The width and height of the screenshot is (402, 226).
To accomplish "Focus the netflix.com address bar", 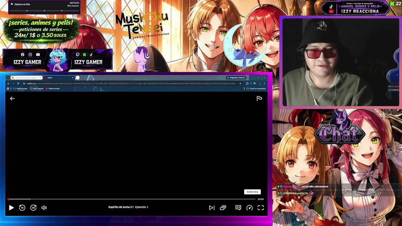I will coord(132,83).
